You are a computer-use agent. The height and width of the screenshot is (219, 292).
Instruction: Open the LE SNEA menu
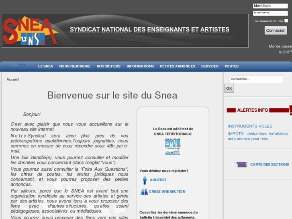45,66
